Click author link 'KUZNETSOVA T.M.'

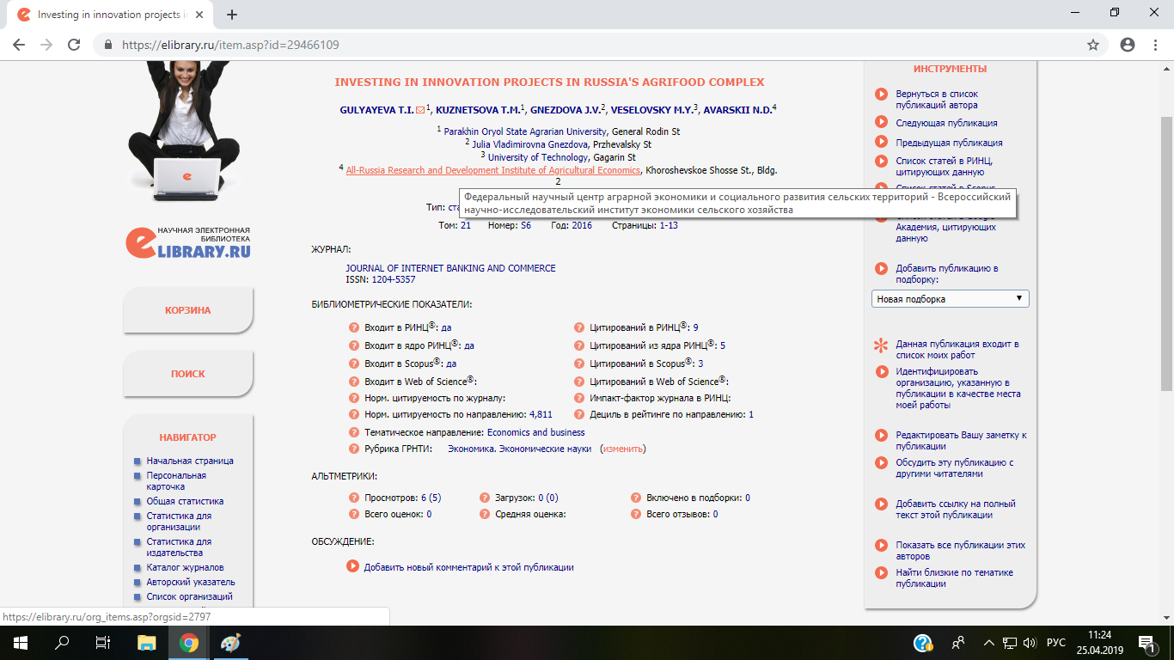coord(477,110)
